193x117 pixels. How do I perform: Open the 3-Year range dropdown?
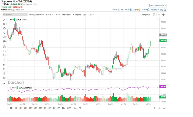pyautogui.click(x=49, y=15)
